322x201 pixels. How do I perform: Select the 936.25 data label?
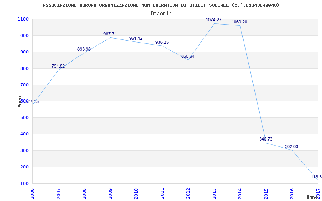162,43
